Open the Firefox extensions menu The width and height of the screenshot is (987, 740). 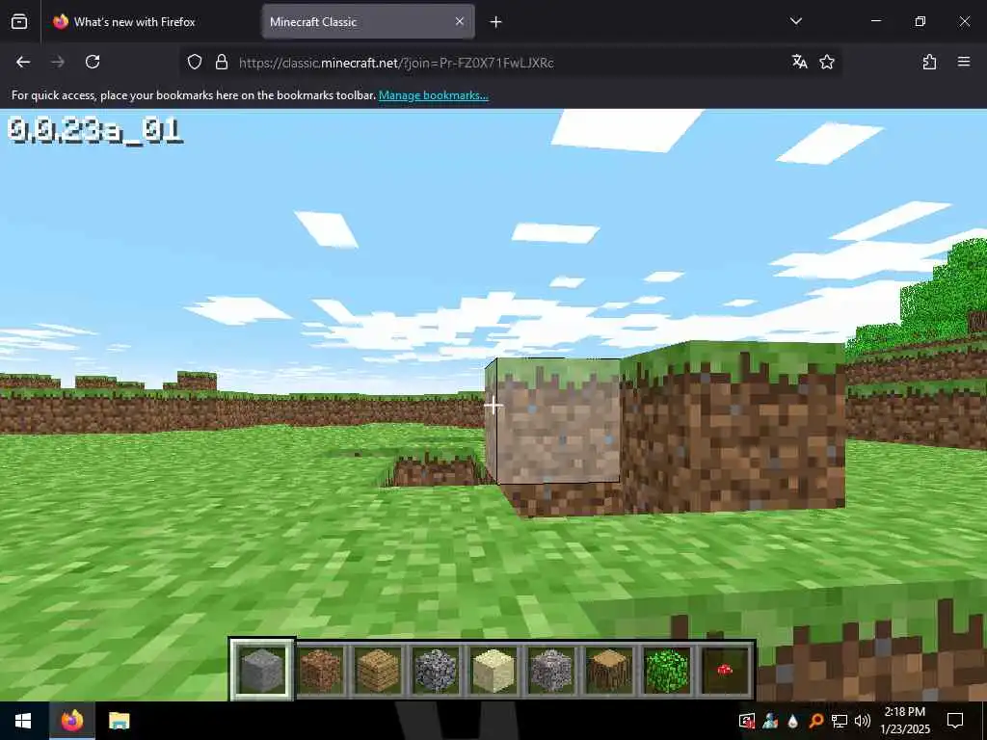click(929, 62)
